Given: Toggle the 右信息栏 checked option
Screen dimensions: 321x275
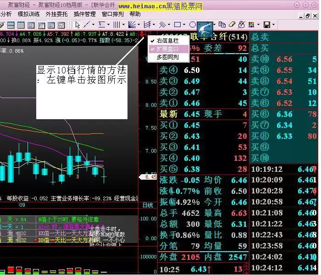Looking at the screenshot, I should pos(167,41).
